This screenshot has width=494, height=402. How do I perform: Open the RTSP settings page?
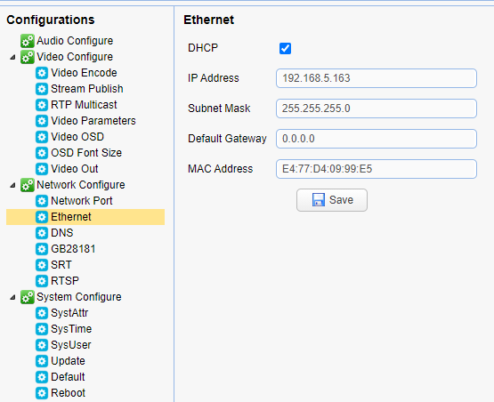65,281
